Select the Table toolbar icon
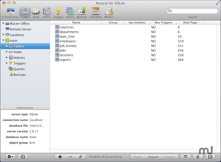The height and width of the screenshot is (162, 221). 25,13
